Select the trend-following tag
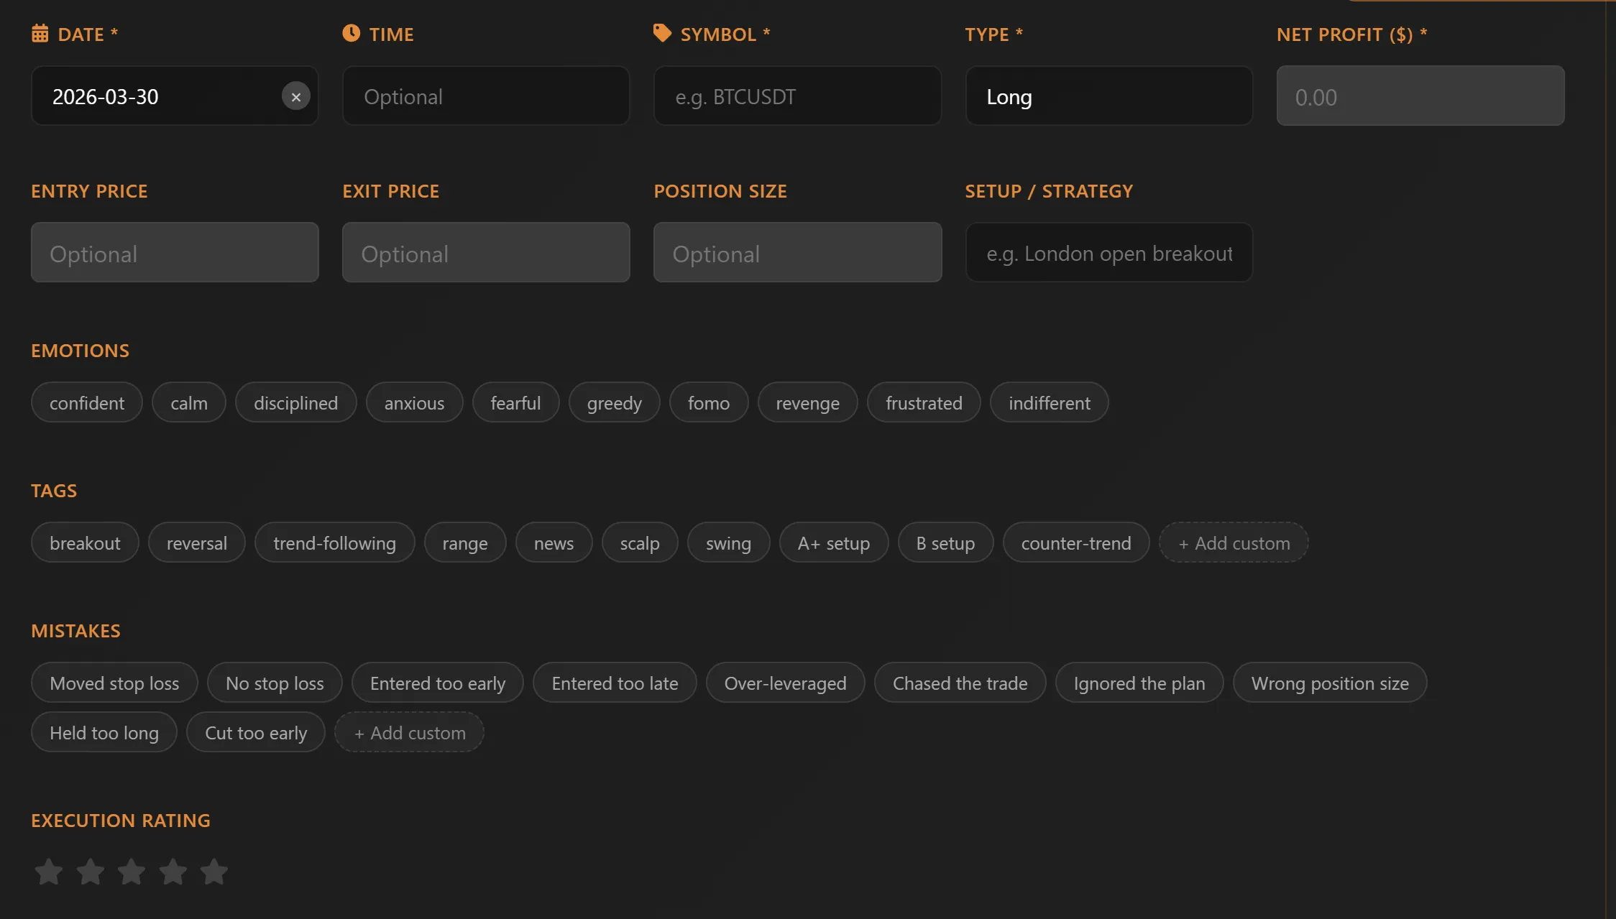Image resolution: width=1616 pixels, height=919 pixels. (x=335, y=542)
